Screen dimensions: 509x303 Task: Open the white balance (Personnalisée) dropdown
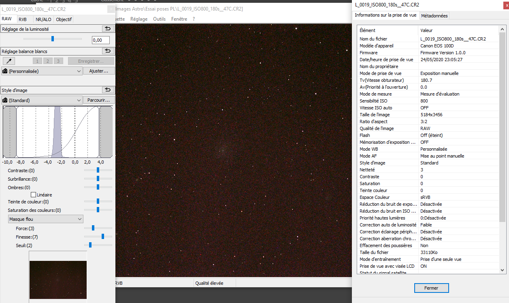42,71
